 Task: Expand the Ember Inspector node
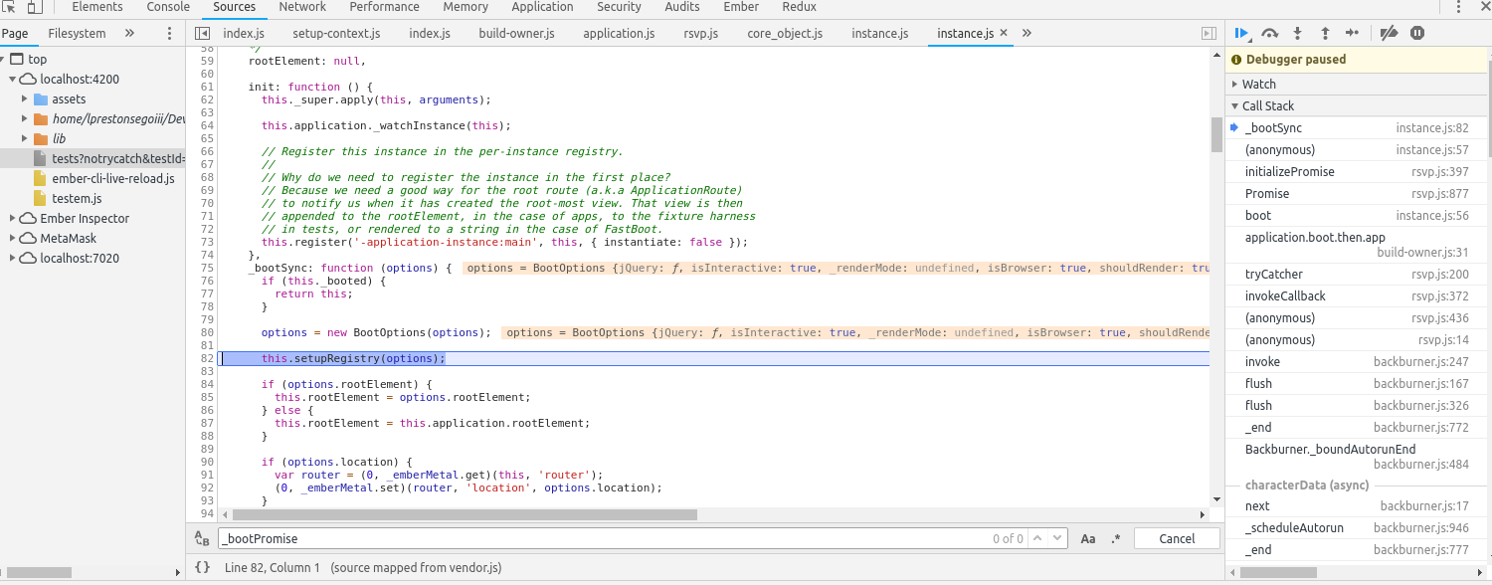pos(14,219)
